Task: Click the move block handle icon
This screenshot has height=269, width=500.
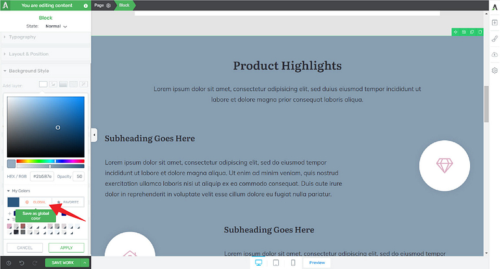Action: click(x=456, y=32)
